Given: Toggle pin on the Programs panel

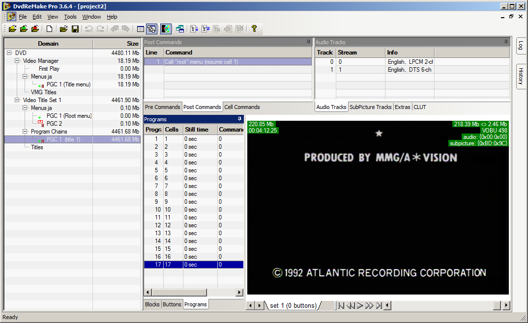Looking at the screenshot, I should pos(239,119).
